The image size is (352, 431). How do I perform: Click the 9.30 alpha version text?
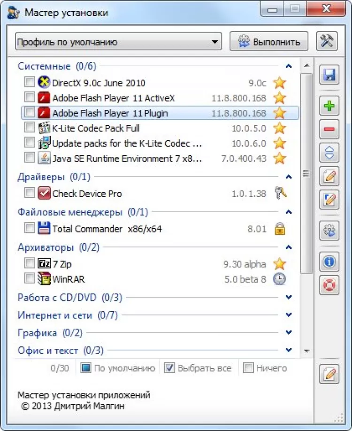pos(245,264)
